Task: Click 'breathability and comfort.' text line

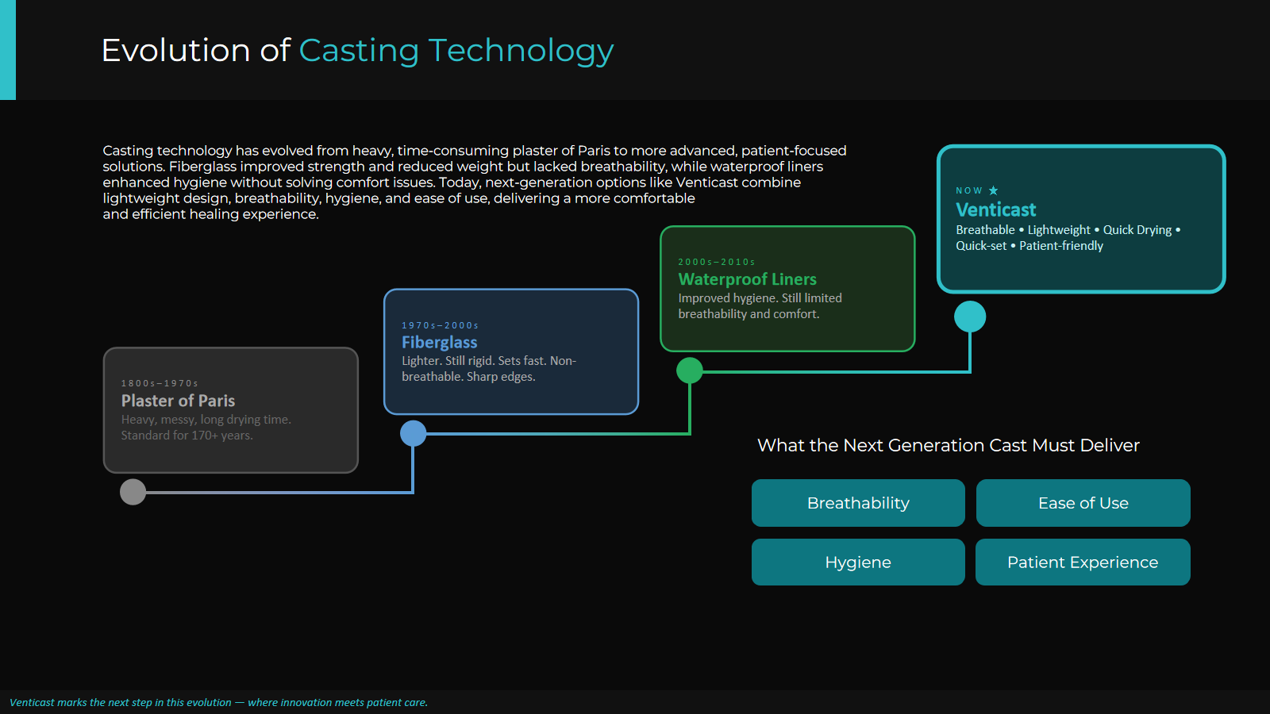Action: point(749,314)
